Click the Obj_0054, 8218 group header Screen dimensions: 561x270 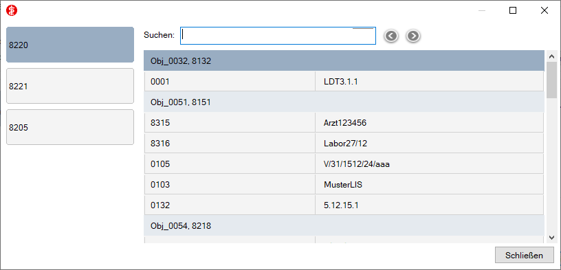pyautogui.click(x=344, y=225)
